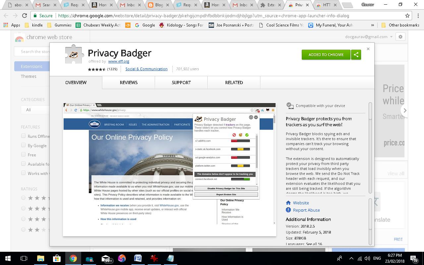Enable the Runs Offline filter checkbox
Viewport: 424px width, 265px height.
coord(23,136)
